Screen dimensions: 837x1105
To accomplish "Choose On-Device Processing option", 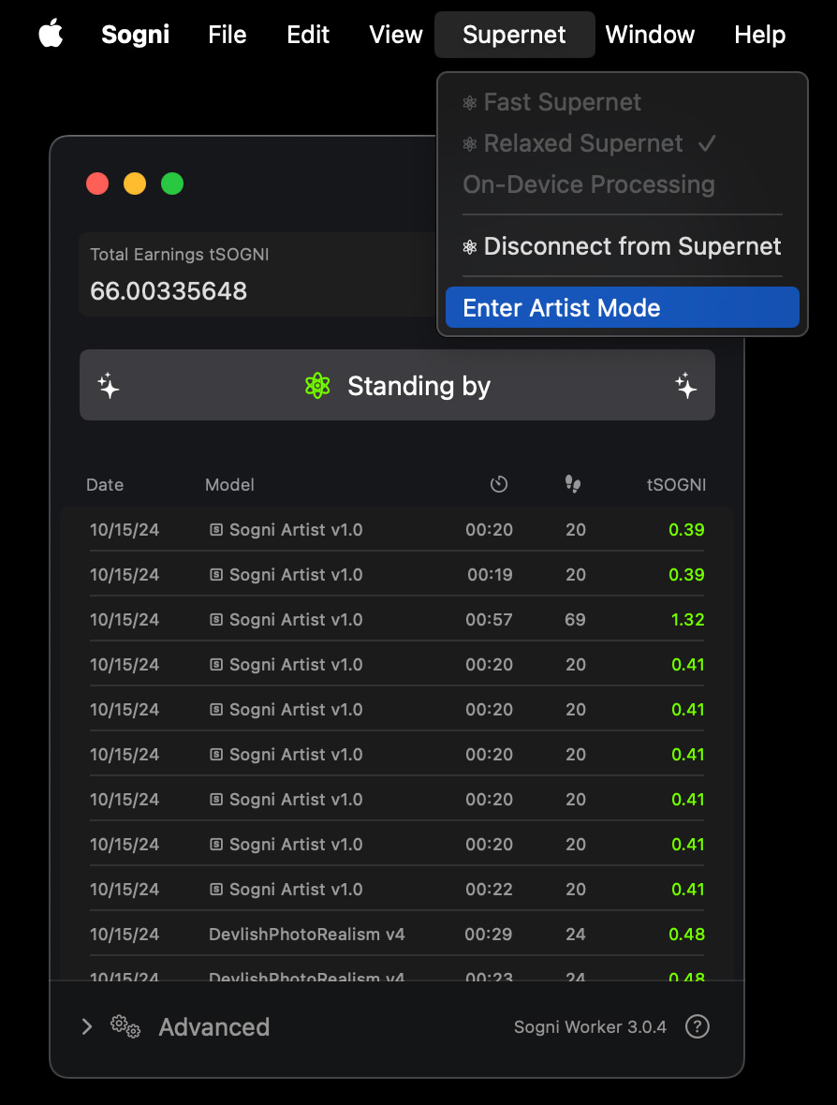I will [588, 184].
